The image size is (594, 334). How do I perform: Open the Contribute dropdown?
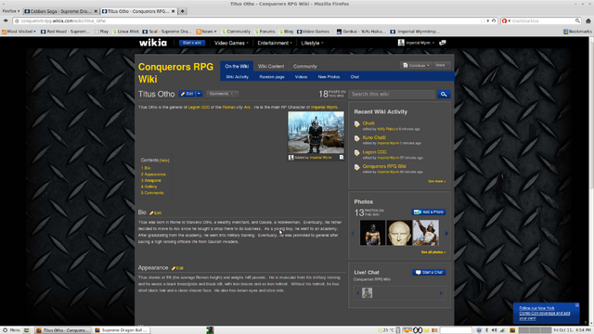[x=416, y=65]
